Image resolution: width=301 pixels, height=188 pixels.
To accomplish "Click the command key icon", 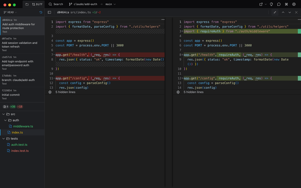I will (x=286, y=4).
